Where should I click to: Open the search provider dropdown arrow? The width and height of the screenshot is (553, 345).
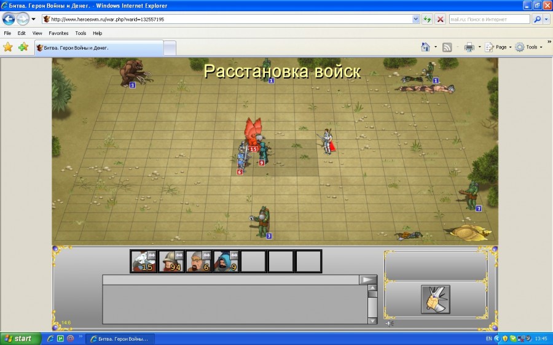click(x=547, y=20)
